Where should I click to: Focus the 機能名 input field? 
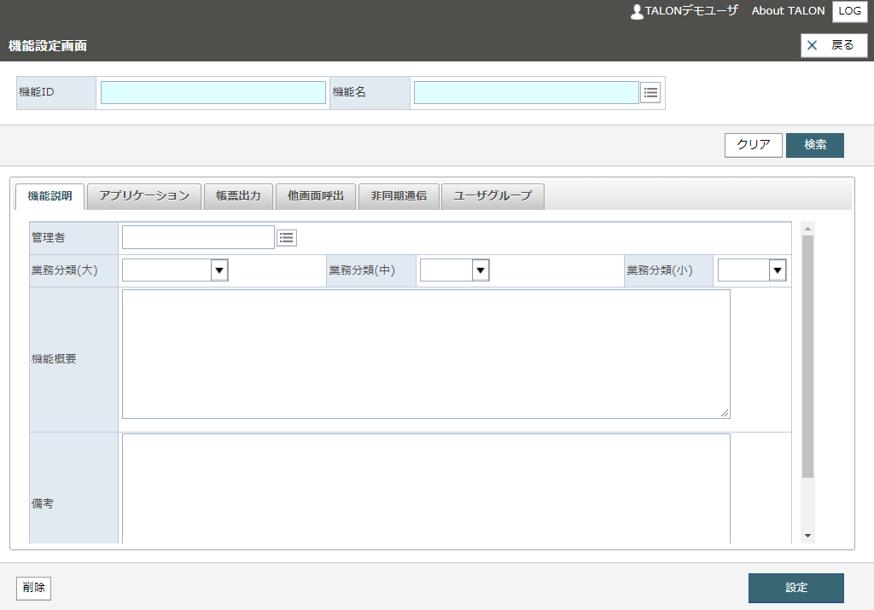(x=526, y=92)
